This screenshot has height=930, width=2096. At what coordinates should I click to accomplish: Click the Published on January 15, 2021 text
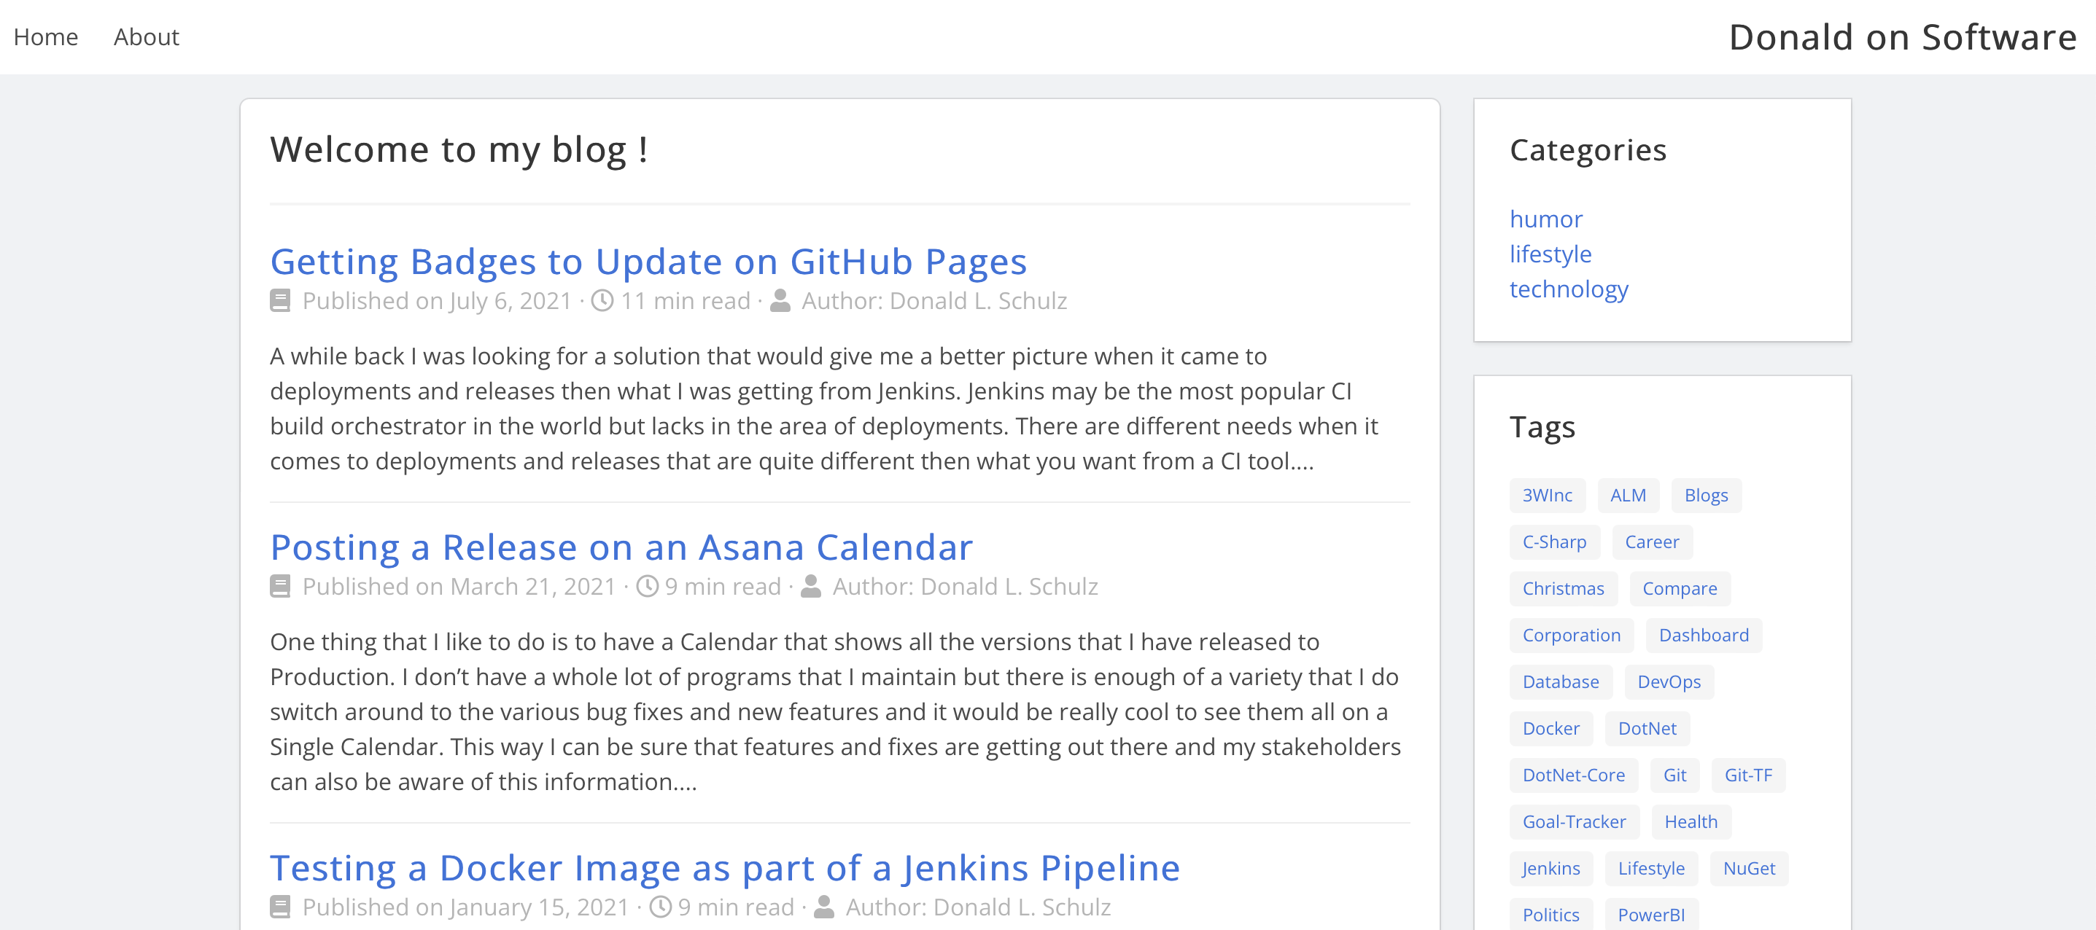tap(465, 907)
